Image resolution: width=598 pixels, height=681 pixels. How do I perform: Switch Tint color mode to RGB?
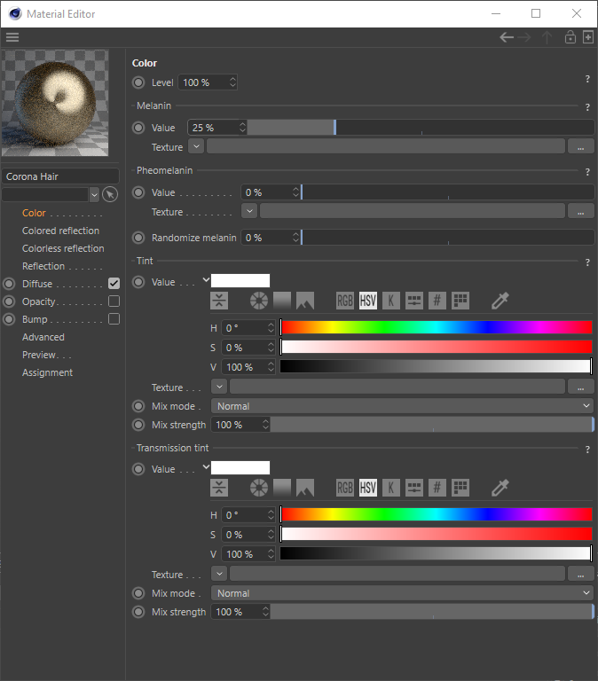pos(345,301)
